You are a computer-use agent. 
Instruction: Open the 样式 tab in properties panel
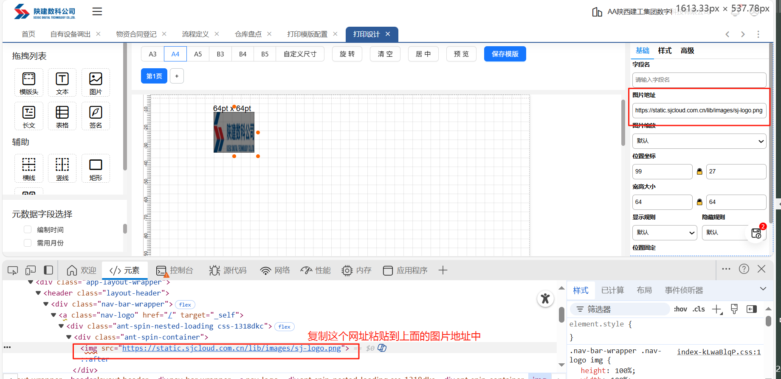pyautogui.click(x=665, y=51)
